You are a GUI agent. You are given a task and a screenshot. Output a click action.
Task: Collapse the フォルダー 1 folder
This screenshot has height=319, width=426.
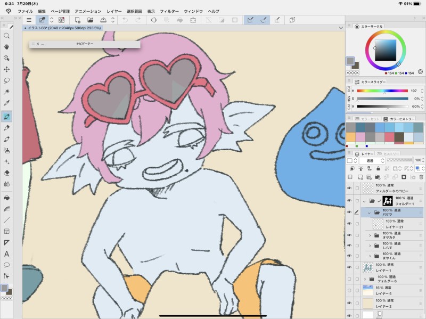[364, 201]
